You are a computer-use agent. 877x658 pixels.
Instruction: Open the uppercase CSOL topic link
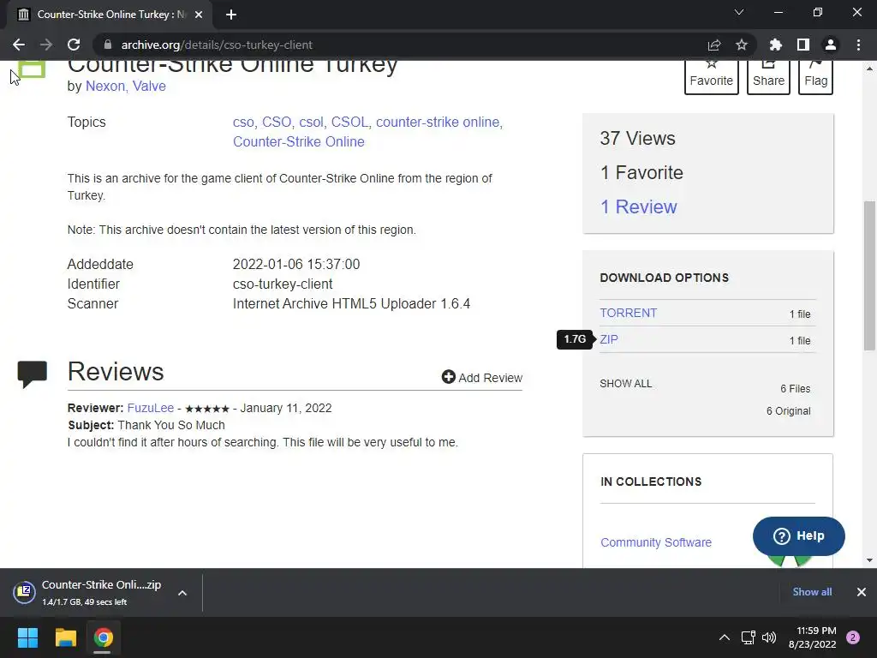[x=349, y=123]
